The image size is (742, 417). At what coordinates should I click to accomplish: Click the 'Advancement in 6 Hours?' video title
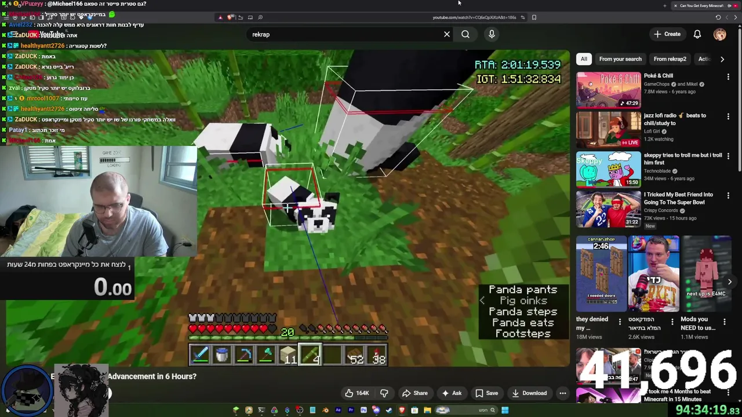coord(152,376)
